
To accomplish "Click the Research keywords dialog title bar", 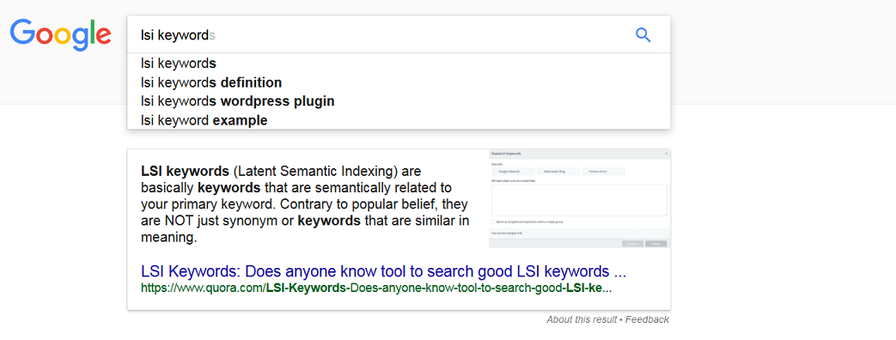I will pyautogui.click(x=579, y=154).
